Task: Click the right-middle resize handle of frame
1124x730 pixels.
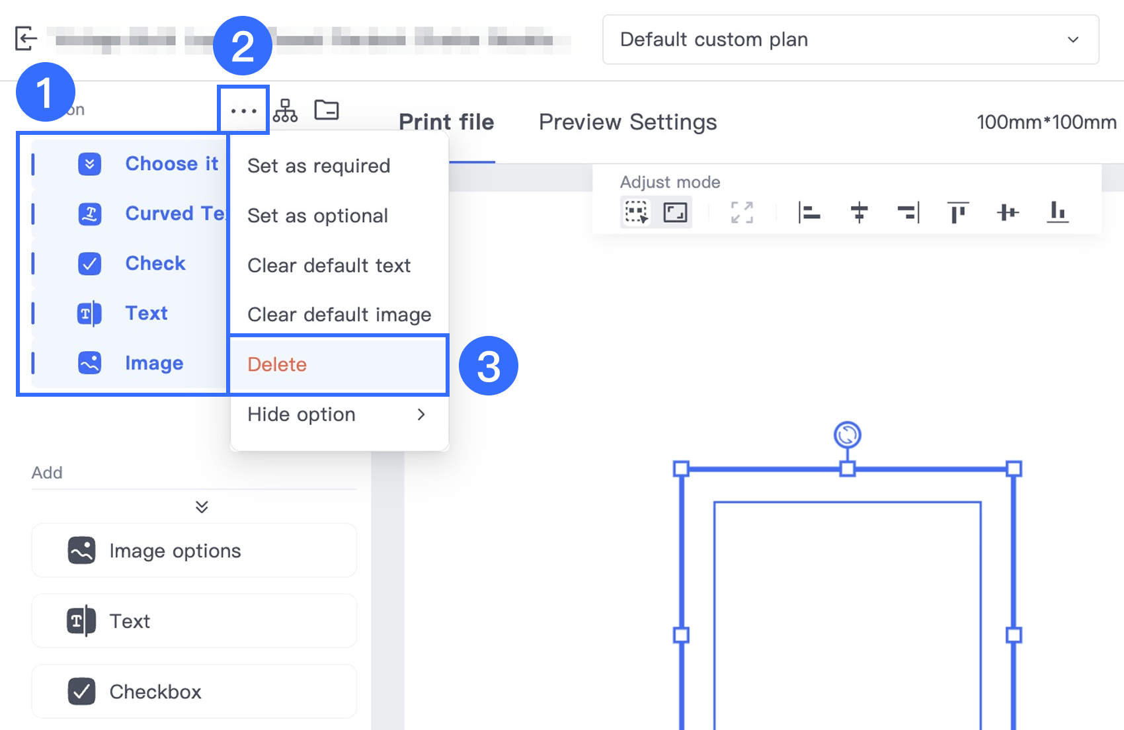Action: pyautogui.click(x=1014, y=635)
